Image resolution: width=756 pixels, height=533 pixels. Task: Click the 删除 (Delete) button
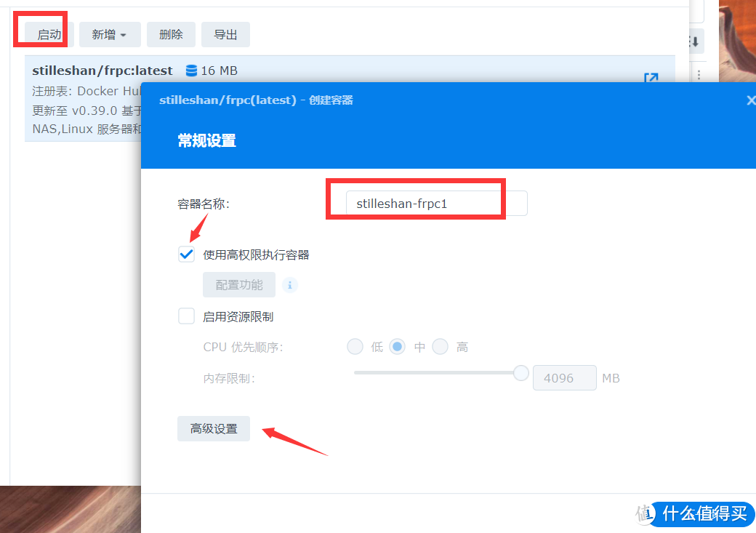171,35
